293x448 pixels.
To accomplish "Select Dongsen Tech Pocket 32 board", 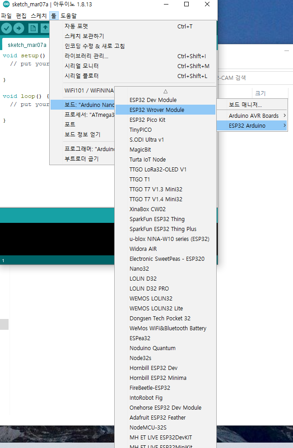I will click(x=166, y=319).
